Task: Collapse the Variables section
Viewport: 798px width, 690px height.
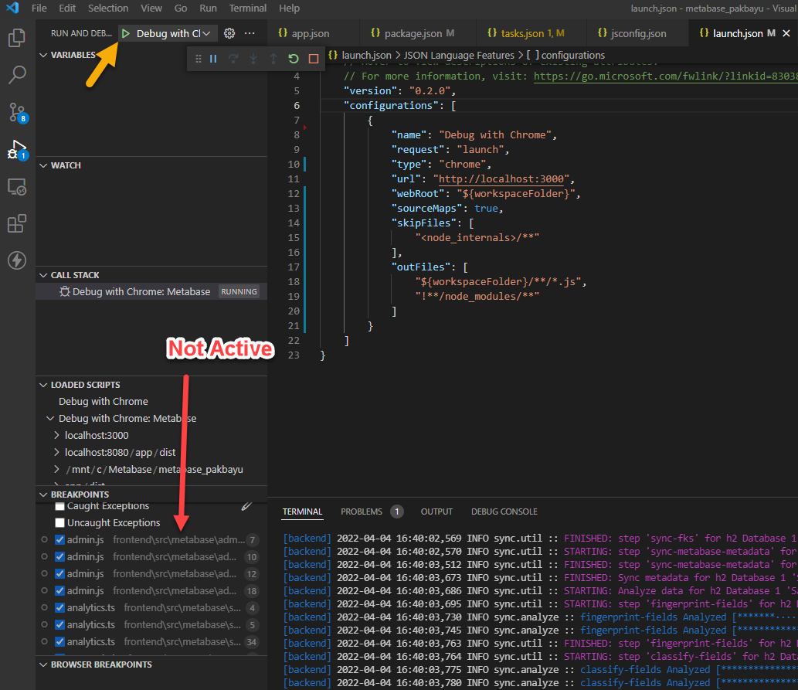Action: (x=43, y=55)
